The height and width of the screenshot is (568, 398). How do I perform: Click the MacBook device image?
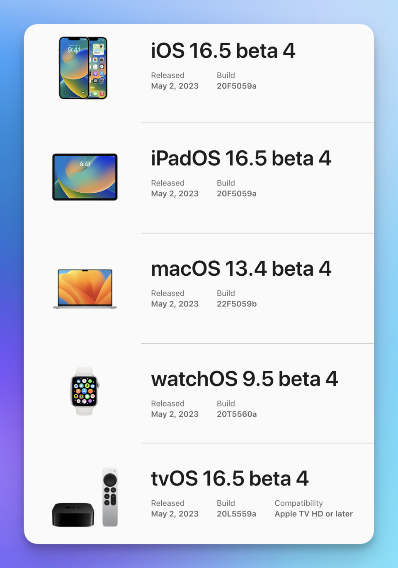coord(85,289)
